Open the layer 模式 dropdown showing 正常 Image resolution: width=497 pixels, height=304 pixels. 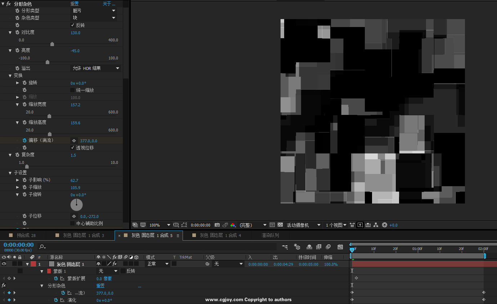(157, 264)
